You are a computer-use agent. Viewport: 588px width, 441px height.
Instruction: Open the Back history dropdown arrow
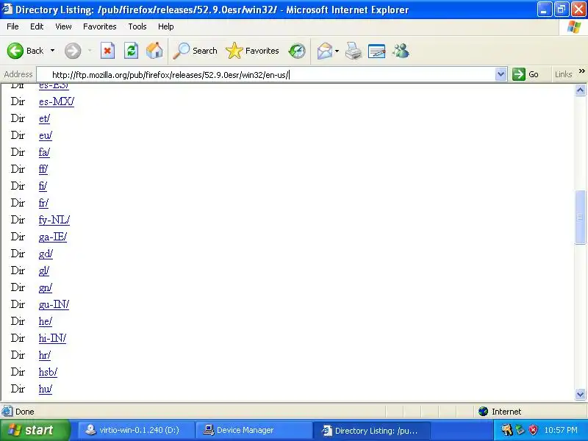pos(52,51)
